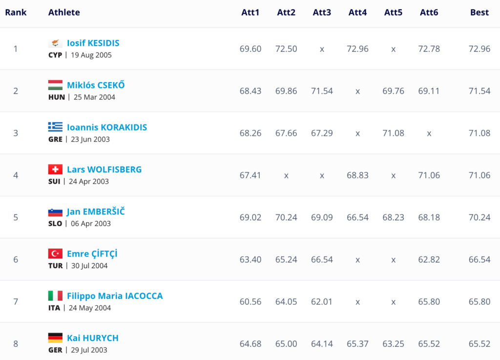View Jan EMBERŠIČ athlete page

tap(96, 212)
